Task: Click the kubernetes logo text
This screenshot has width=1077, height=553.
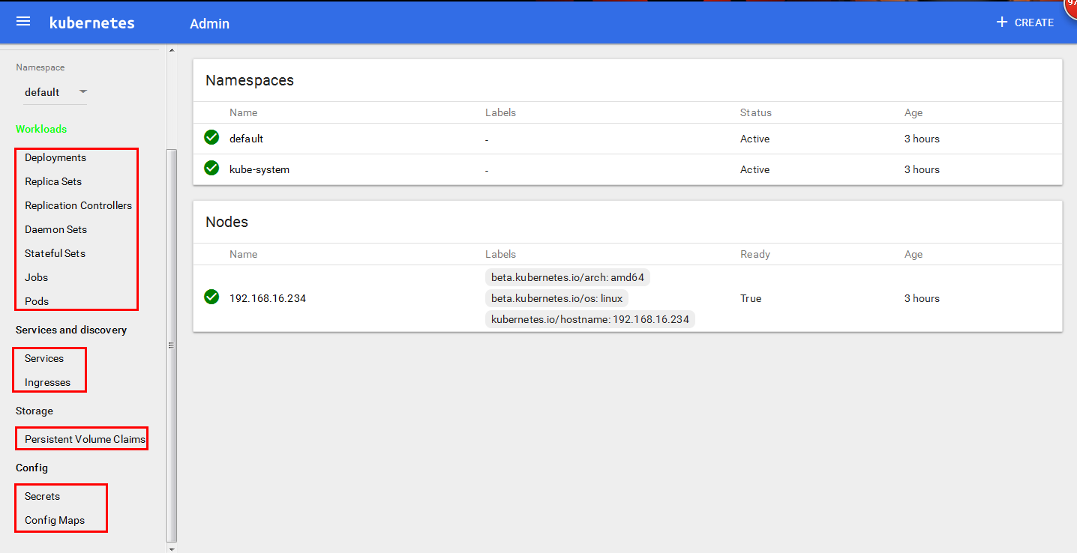Action: pos(92,22)
